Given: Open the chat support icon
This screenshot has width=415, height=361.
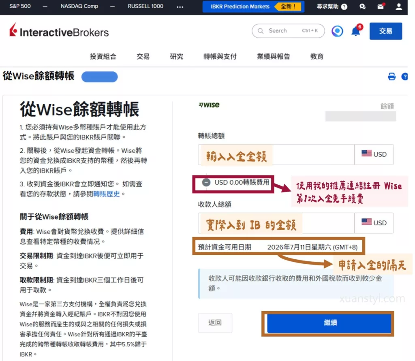Looking at the screenshot, I should (362, 6).
